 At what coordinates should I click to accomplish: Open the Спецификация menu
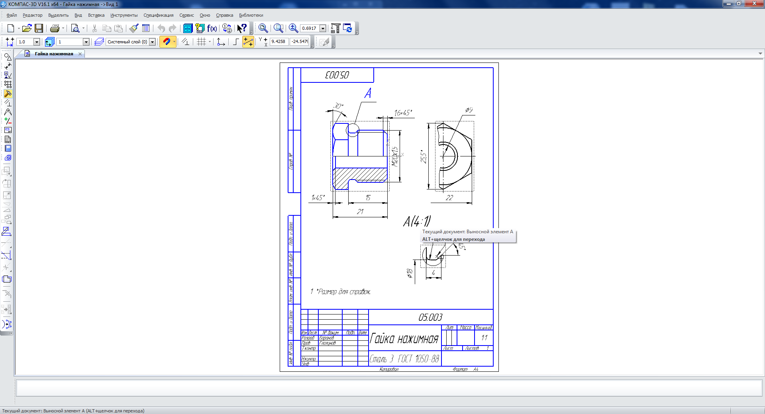coord(158,15)
